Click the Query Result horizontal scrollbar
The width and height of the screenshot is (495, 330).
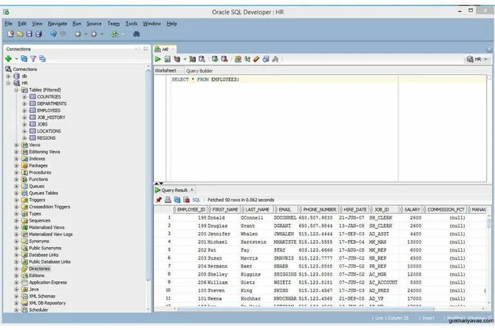click(x=306, y=309)
